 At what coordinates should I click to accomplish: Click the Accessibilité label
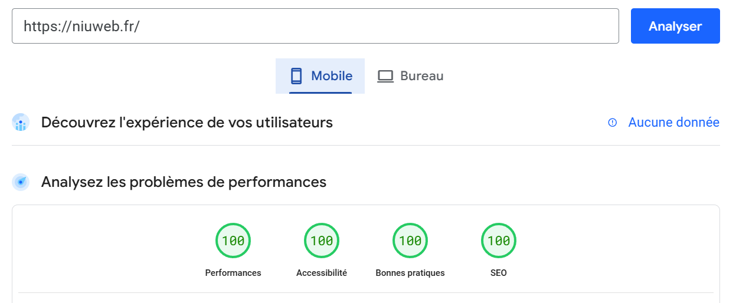(x=322, y=273)
